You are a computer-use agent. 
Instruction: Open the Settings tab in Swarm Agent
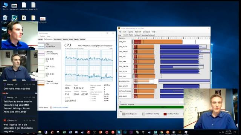coord(137,35)
